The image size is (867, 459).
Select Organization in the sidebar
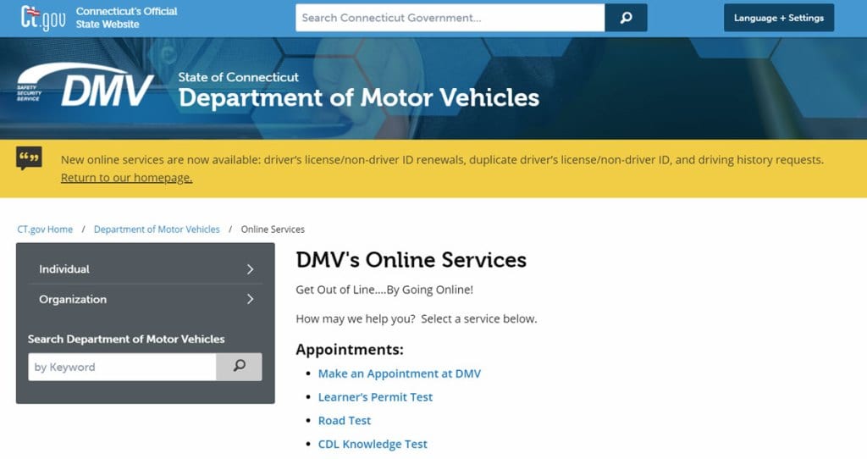pyautogui.click(x=73, y=299)
